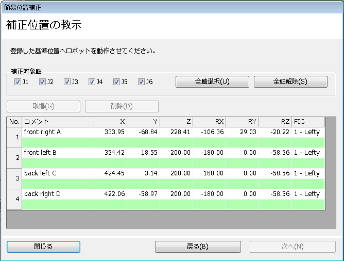The image size is (344, 261).
Task: Select row number 4 header
Action: pyautogui.click(x=14, y=199)
